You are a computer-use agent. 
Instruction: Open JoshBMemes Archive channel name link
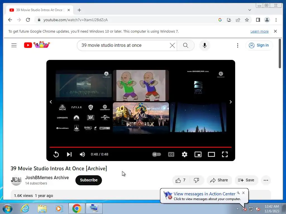tap(47, 177)
